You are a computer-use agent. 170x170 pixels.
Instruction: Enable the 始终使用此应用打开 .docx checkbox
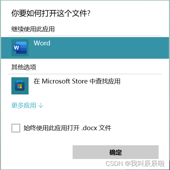(x=16, y=128)
